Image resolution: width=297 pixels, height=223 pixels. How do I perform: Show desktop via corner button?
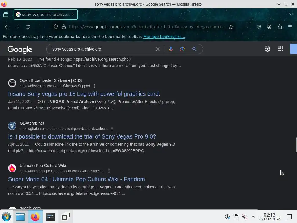point(289,217)
